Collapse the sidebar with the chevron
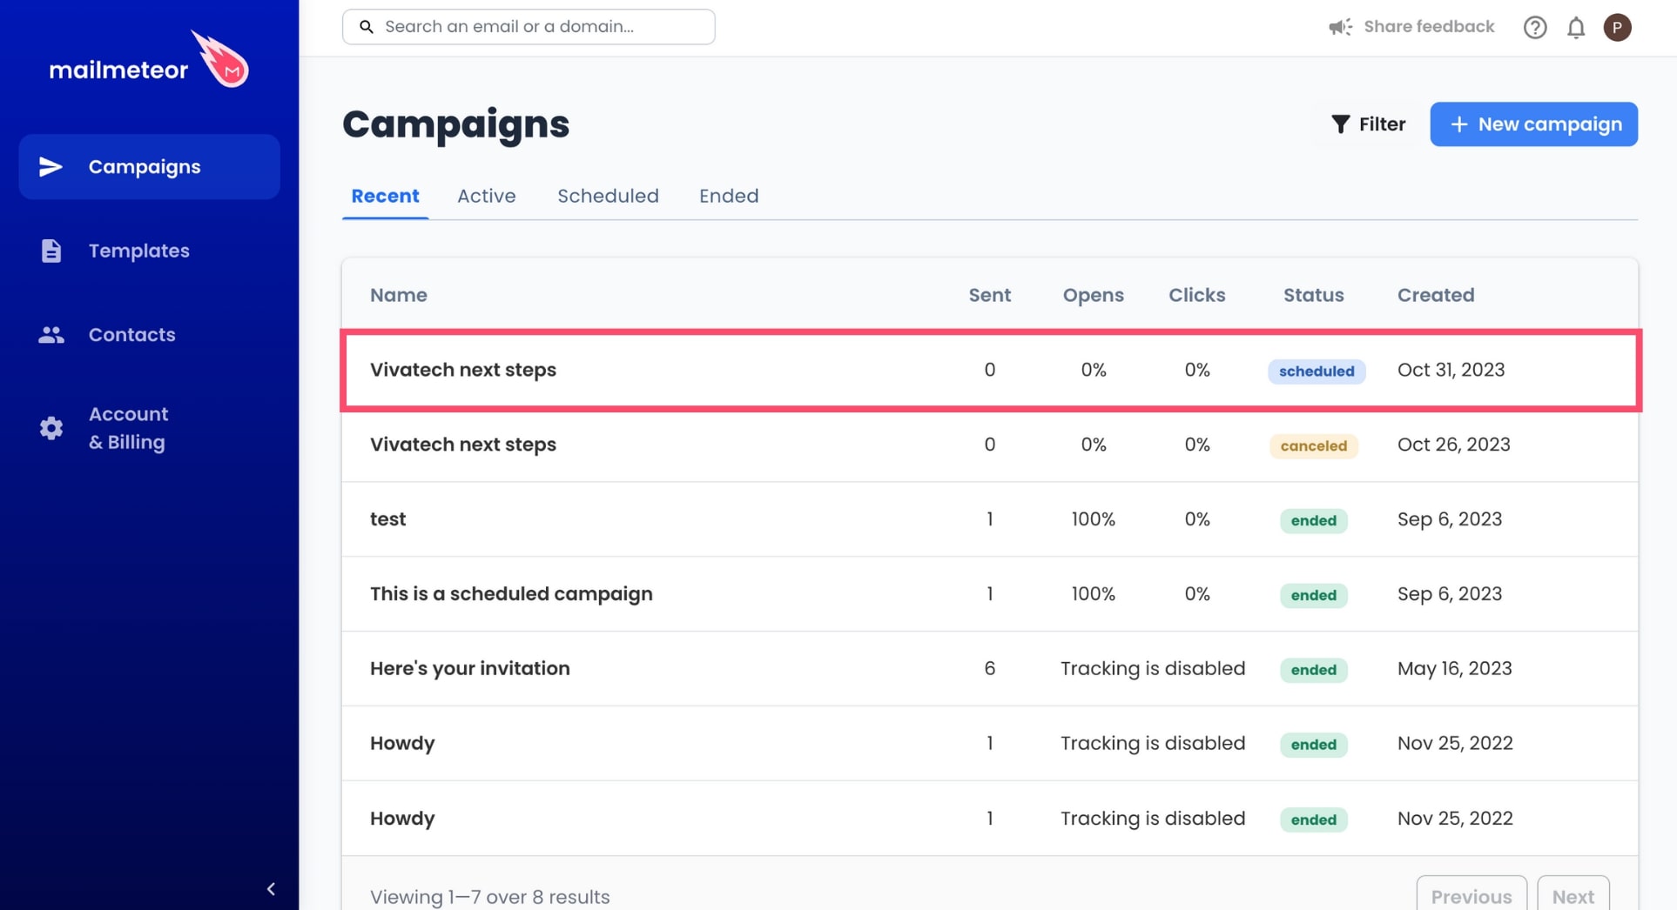1677x910 pixels. click(271, 889)
